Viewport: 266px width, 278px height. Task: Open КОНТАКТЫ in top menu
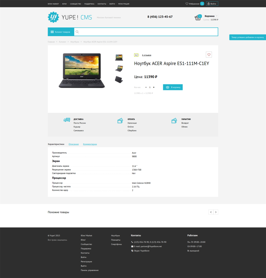[x=102, y=4]
